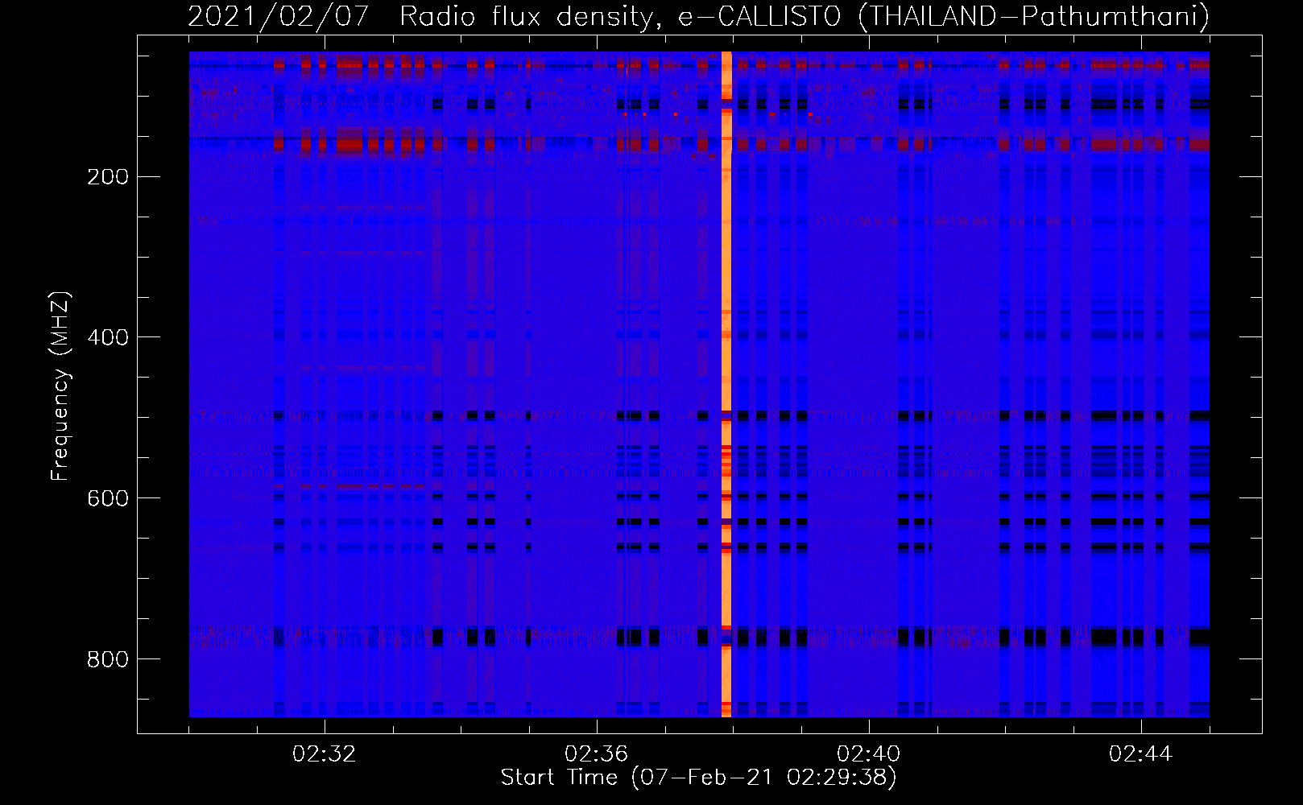Viewport: 1303px width, 805px height.
Task: Click the 600 frequency tick label
Action: [x=107, y=498]
